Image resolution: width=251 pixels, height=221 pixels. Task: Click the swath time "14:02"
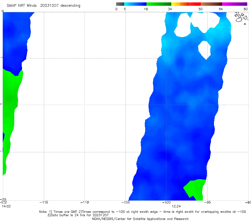6,206
